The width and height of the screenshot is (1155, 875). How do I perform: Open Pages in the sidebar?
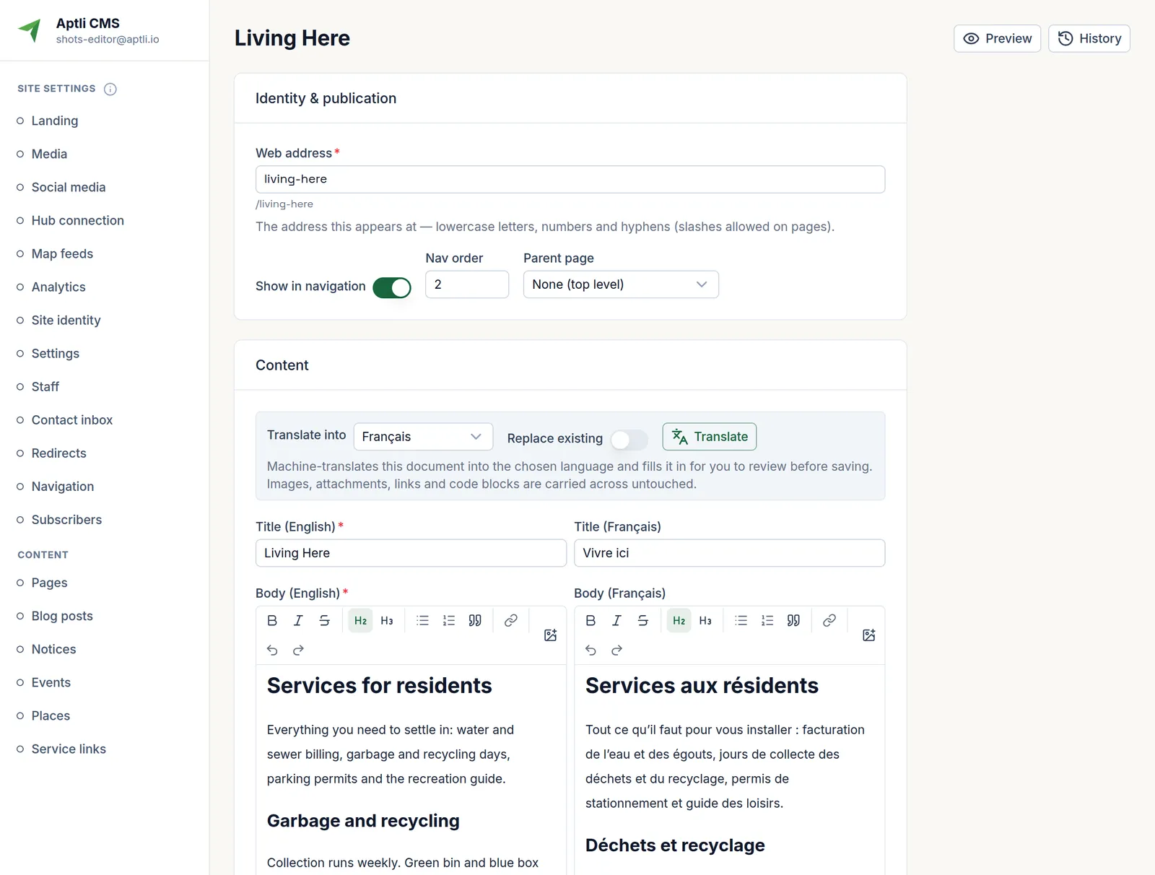[x=49, y=583]
